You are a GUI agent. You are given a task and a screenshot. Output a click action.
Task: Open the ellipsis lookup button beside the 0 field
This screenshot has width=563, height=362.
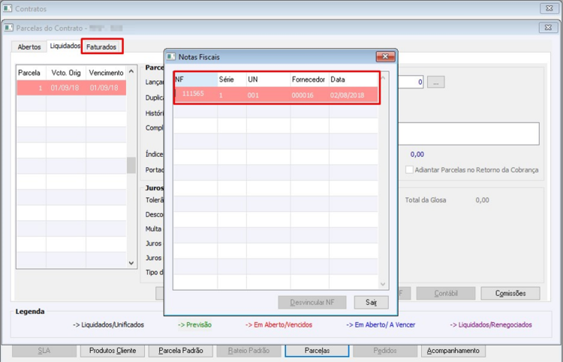pos(435,82)
